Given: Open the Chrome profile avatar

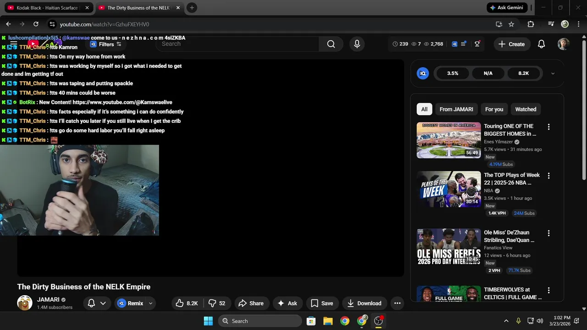Looking at the screenshot, I should [x=565, y=24].
